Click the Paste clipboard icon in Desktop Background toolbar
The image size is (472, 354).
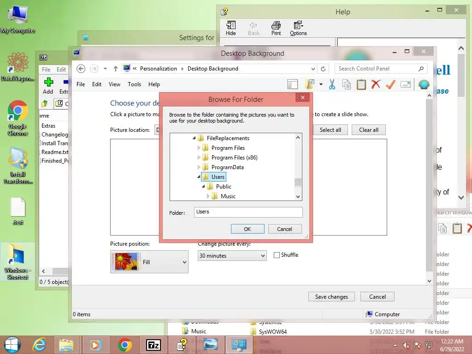[x=361, y=85]
